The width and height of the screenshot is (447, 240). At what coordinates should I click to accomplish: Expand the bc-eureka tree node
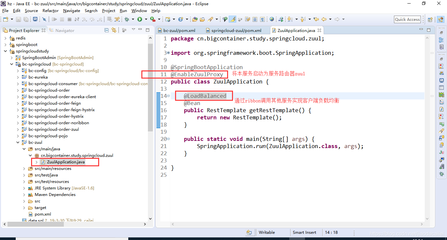point(18,77)
